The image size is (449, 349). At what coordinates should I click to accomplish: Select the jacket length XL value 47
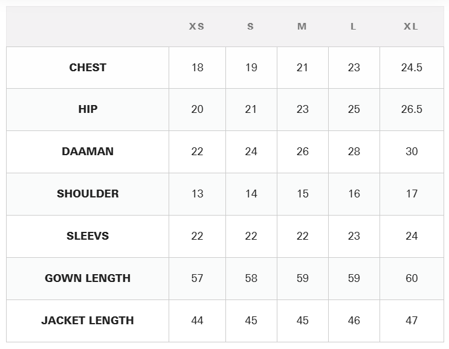[x=412, y=321]
